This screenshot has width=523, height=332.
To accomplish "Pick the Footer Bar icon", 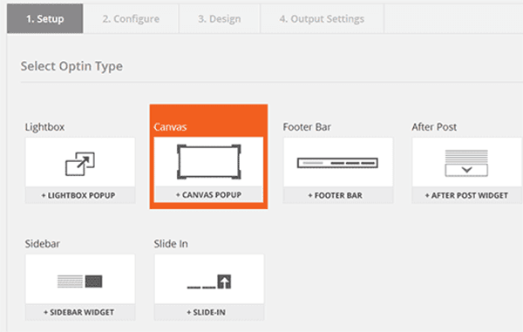I will pyautogui.click(x=337, y=163).
